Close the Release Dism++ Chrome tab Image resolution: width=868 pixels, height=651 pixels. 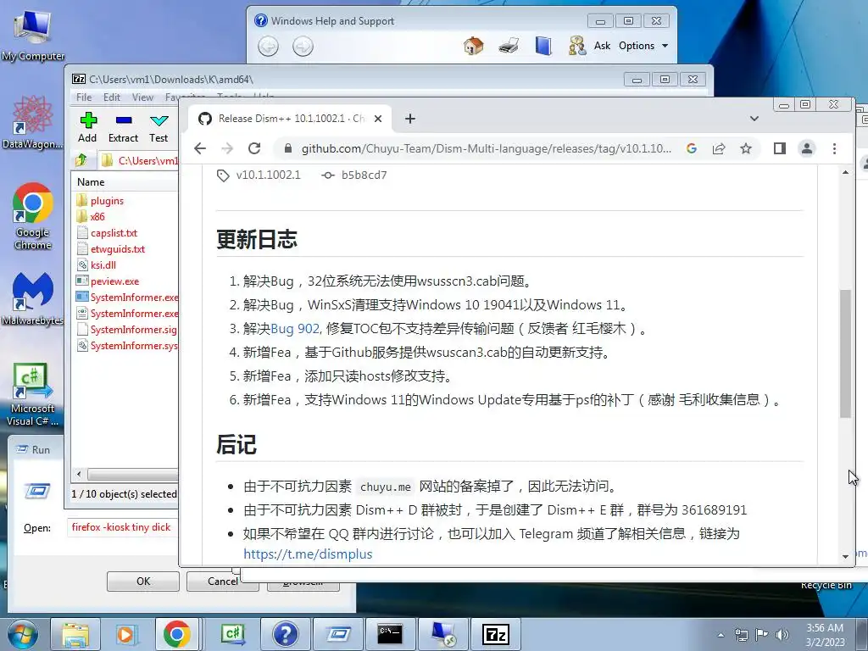(x=377, y=119)
